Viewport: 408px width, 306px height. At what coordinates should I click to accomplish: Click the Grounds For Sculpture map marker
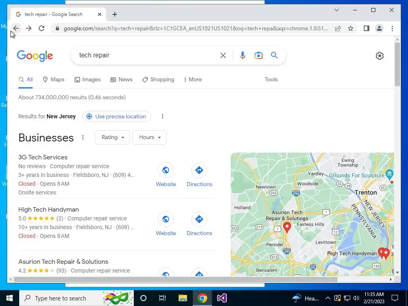[x=389, y=174]
